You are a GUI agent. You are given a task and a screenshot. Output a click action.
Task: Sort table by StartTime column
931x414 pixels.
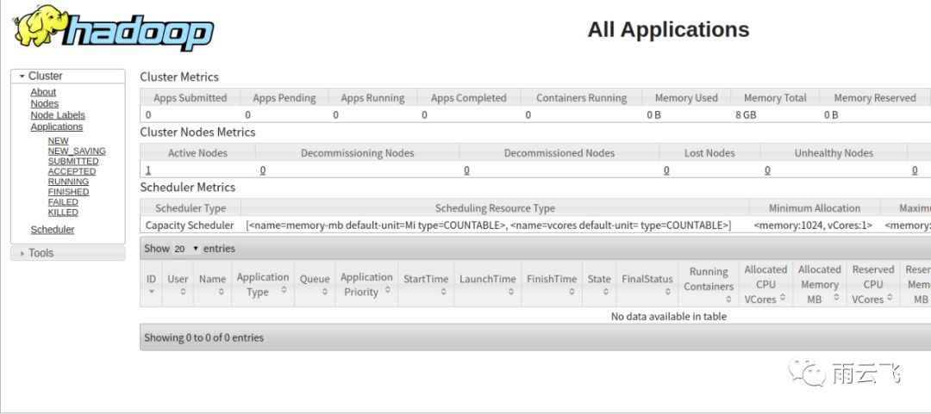pyautogui.click(x=426, y=283)
